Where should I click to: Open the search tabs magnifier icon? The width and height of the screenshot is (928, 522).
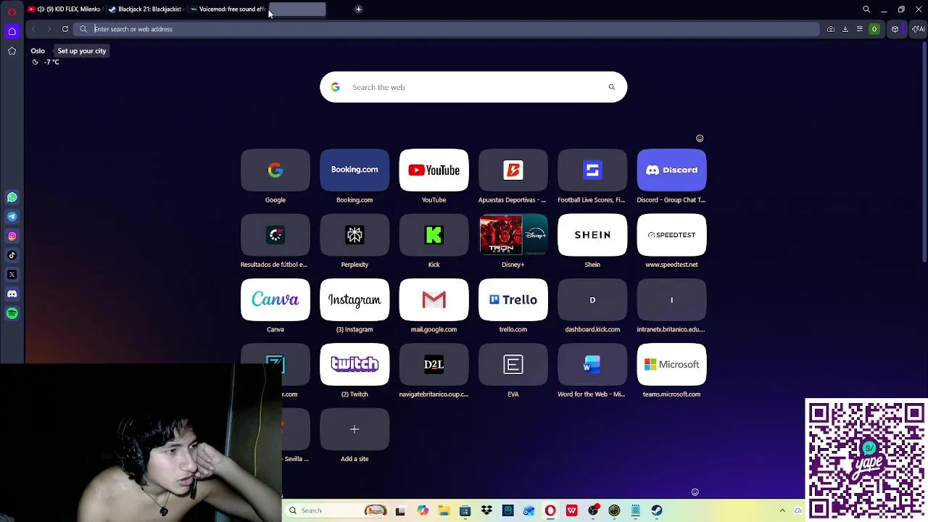coord(866,9)
